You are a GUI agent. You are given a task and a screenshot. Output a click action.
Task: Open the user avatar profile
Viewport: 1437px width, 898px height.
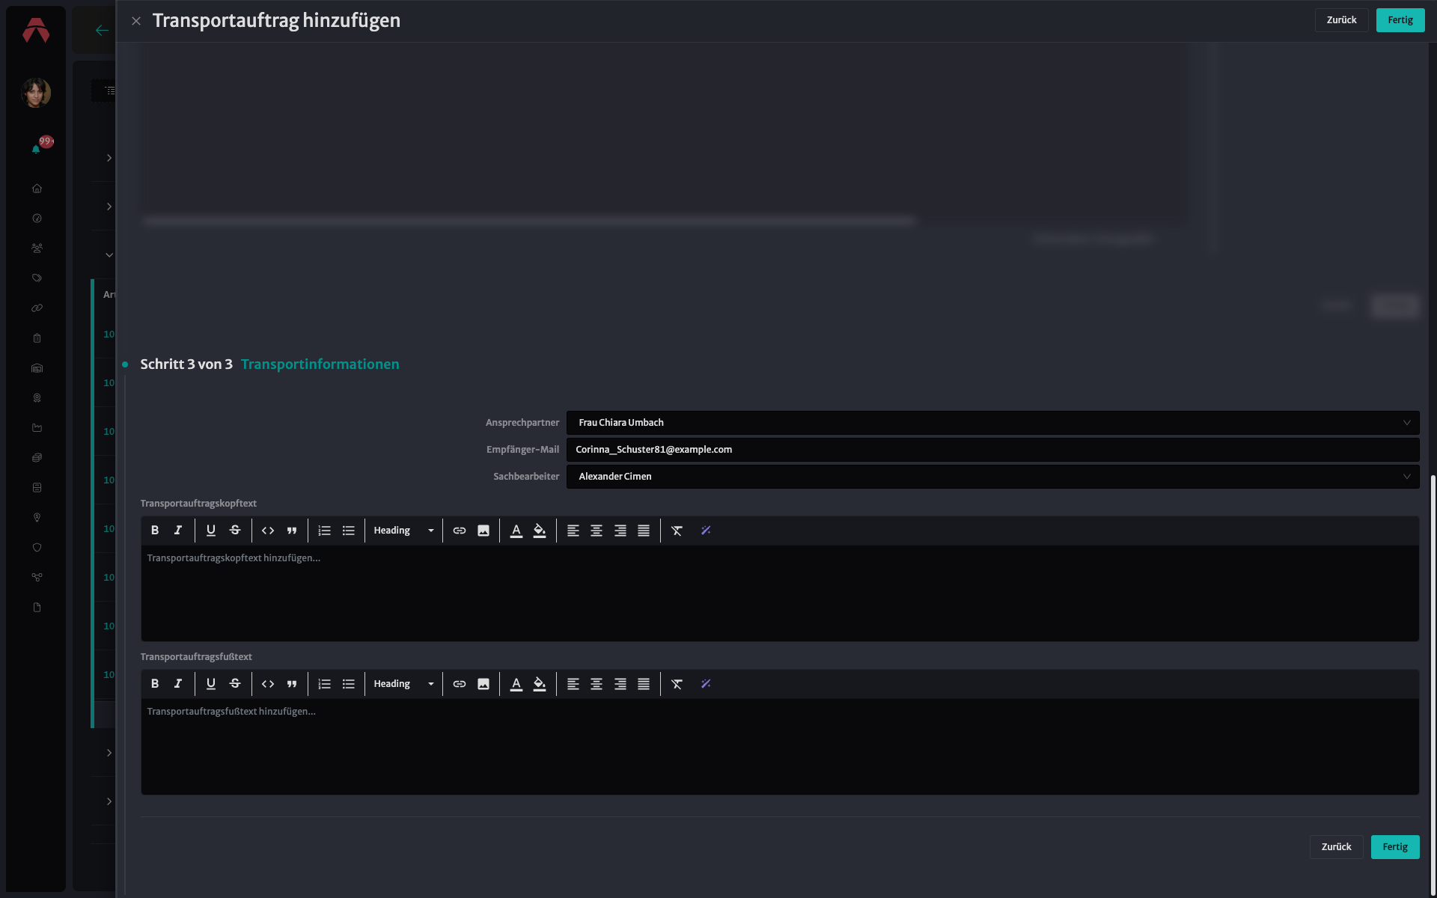[36, 93]
